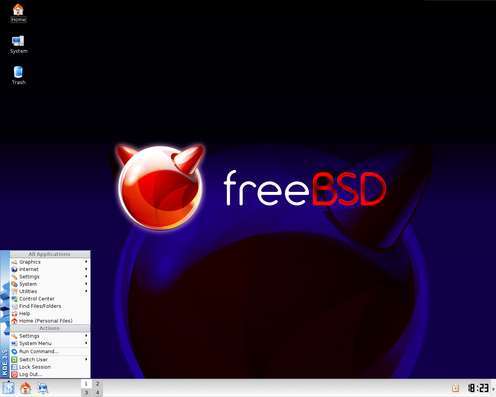Open the Home folder from the panel
496x397 pixels.
coord(25,388)
